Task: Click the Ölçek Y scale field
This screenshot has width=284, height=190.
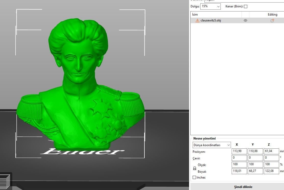Action: tap(255, 164)
